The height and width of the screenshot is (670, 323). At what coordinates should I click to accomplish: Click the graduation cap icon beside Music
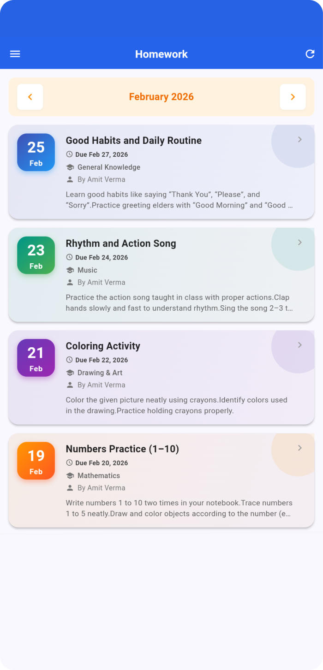coord(70,270)
